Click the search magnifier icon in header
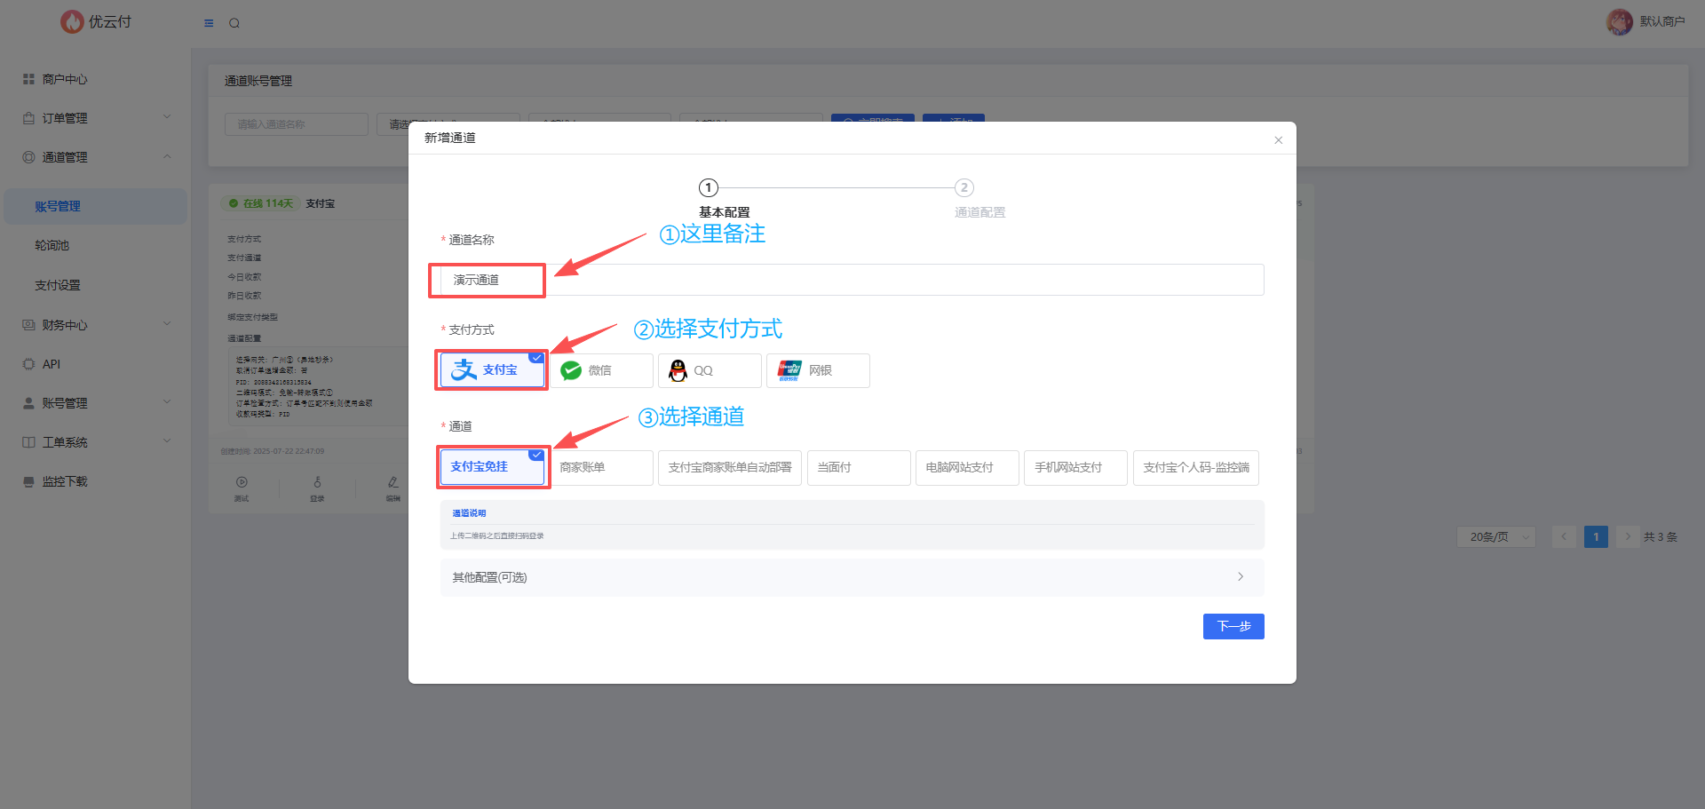The width and height of the screenshot is (1705, 809). (234, 23)
